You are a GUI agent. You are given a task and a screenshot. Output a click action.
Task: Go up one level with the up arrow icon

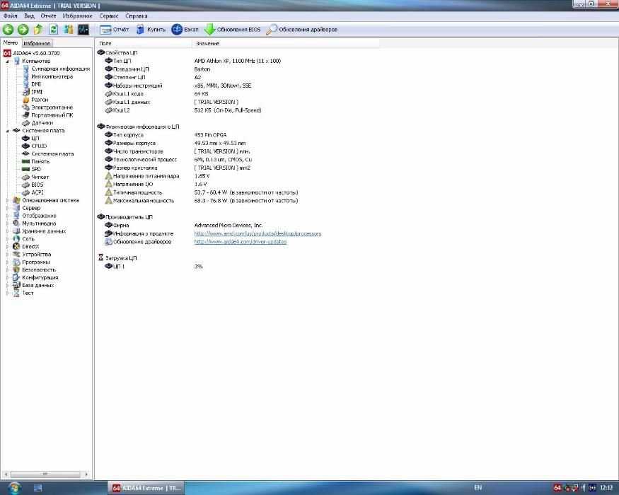tap(38, 30)
